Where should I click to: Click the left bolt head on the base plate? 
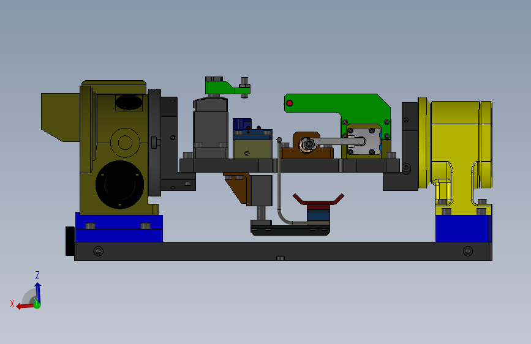click(x=98, y=251)
